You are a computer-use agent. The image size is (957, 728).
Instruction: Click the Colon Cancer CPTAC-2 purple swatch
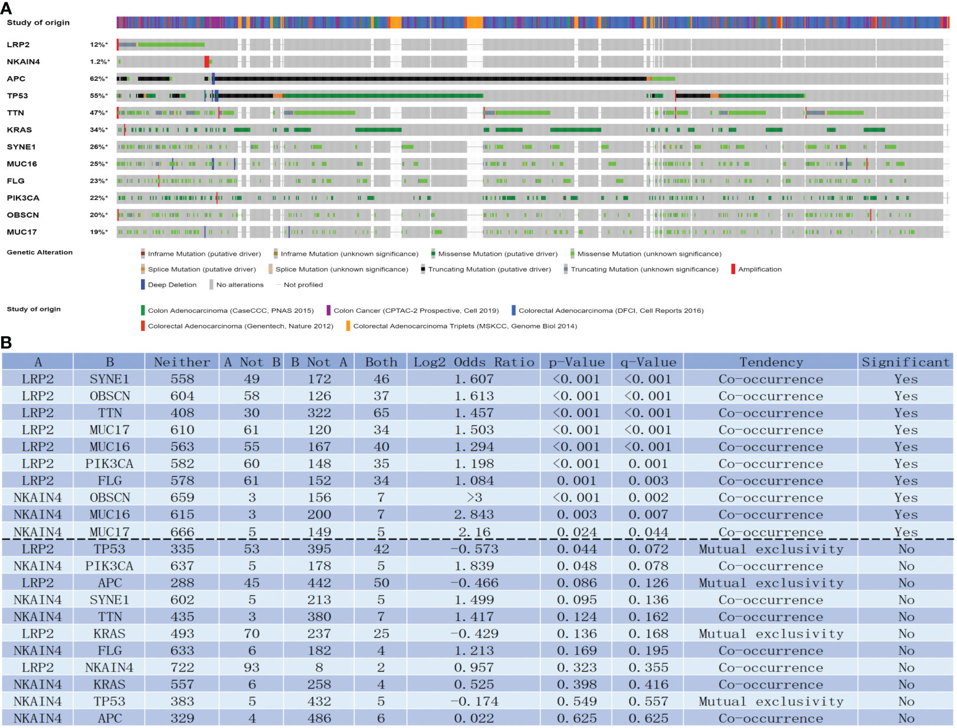(x=329, y=310)
